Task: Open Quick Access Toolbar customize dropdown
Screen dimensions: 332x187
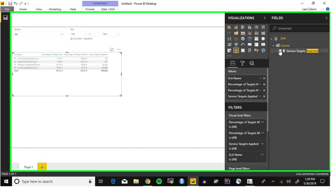Action: pyautogui.click(x=26, y=4)
